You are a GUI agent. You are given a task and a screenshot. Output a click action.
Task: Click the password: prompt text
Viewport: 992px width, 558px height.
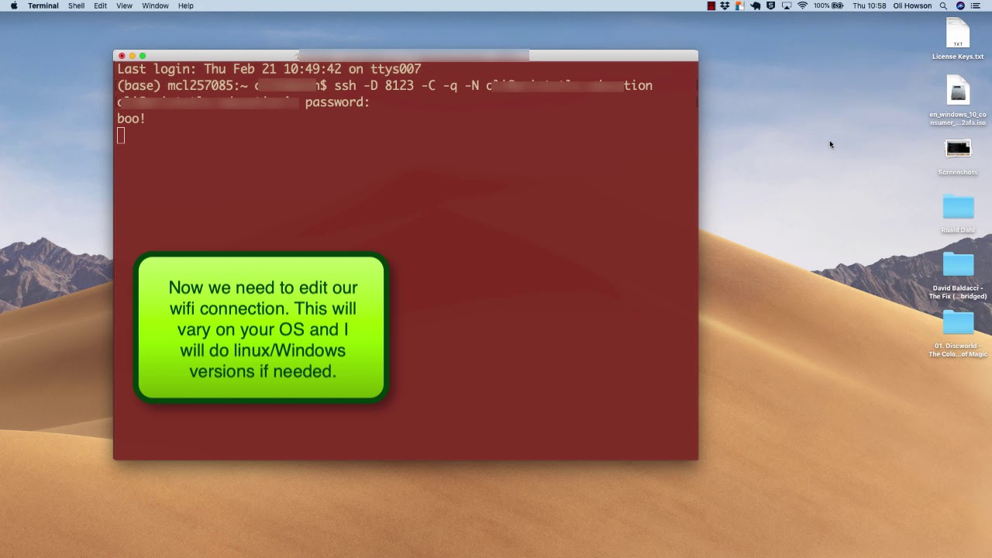tap(337, 102)
